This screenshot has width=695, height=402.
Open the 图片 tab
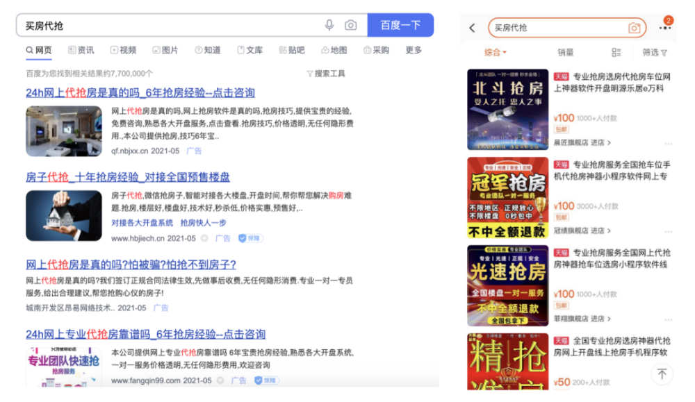tap(165, 50)
